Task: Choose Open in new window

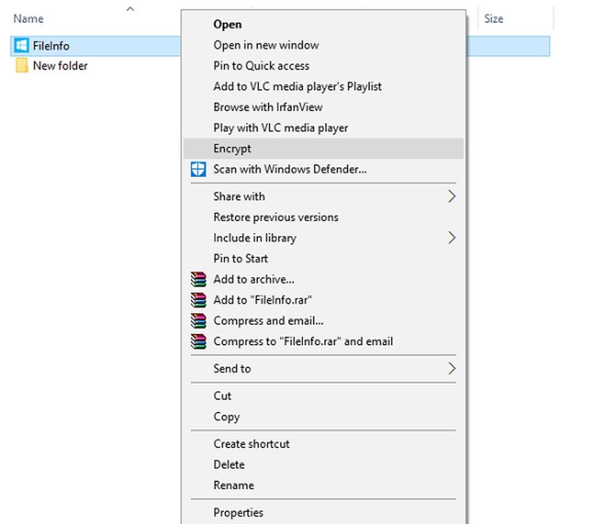Action: point(265,45)
